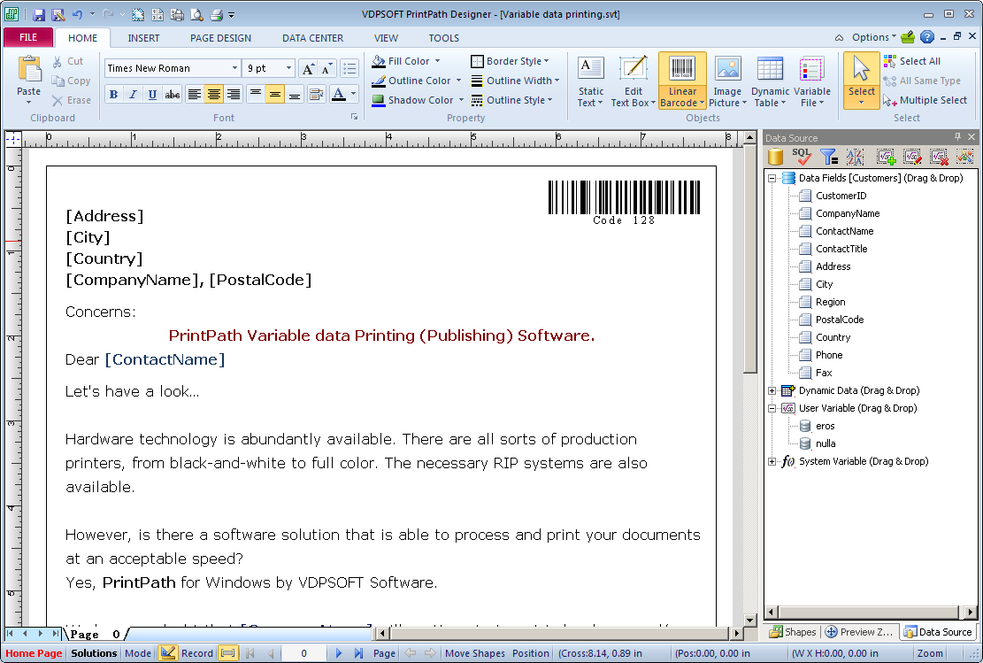983x663 pixels.
Task: Insert a Variable File object
Action: click(812, 81)
